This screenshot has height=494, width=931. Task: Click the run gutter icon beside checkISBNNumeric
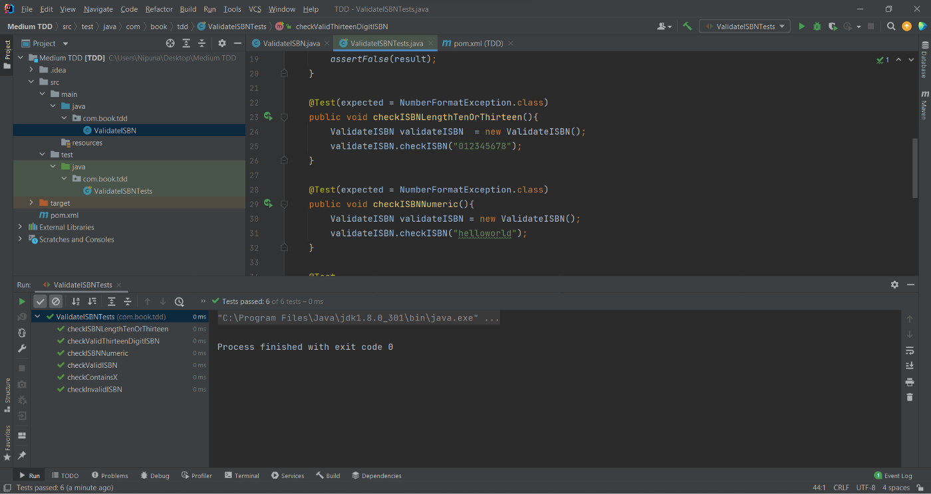pos(268,204)
